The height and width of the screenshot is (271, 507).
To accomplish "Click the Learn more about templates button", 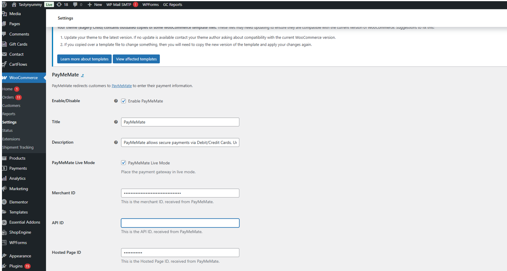I will coord(84,59).
